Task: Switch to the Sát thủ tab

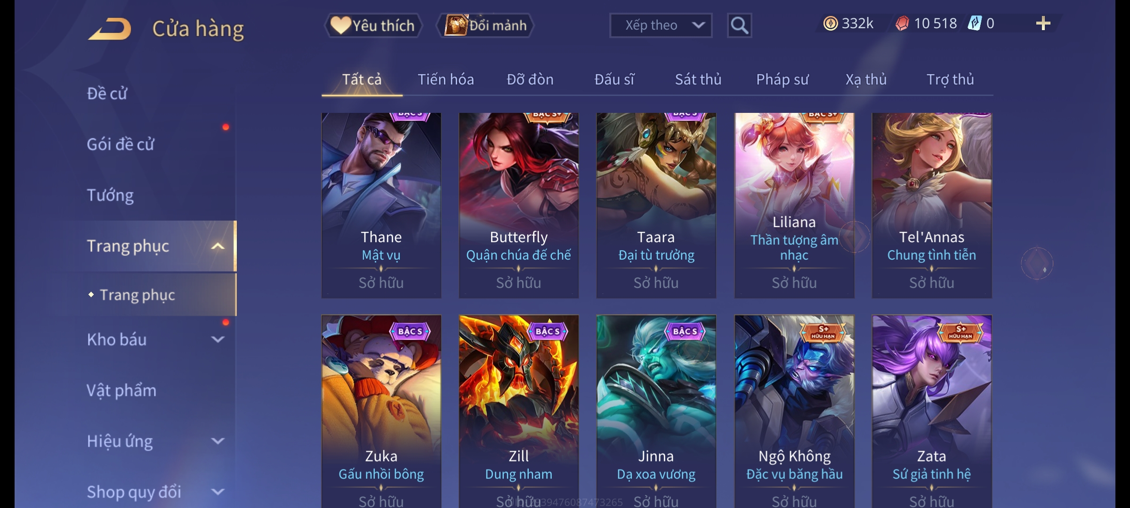Action: coord(698,79)
